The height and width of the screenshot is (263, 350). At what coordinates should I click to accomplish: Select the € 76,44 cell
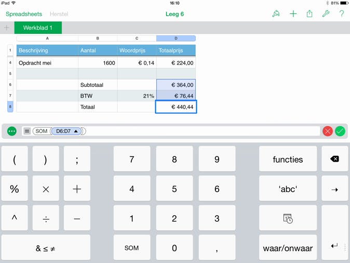click(176, 96)
